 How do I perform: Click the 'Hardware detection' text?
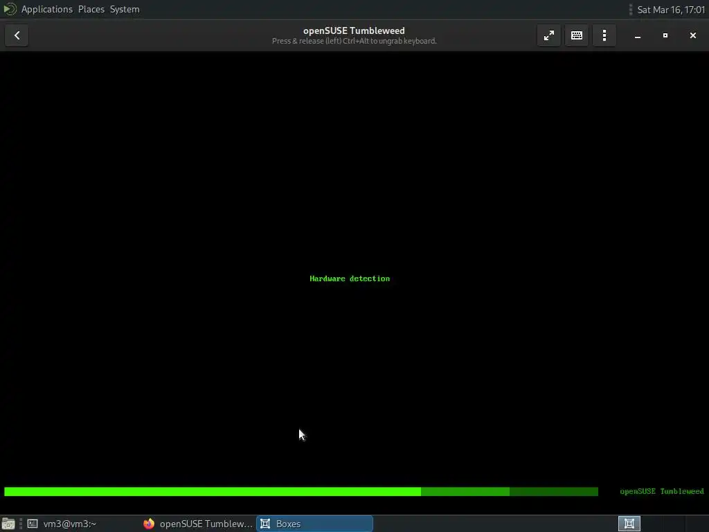[350, 278]
